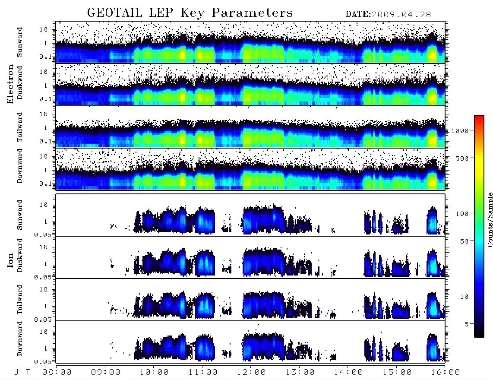Click the GEOTAIL LEP Key Parameters title
Image resolution: width=493 pixels, height=380 pixels.
click(190, 13)
